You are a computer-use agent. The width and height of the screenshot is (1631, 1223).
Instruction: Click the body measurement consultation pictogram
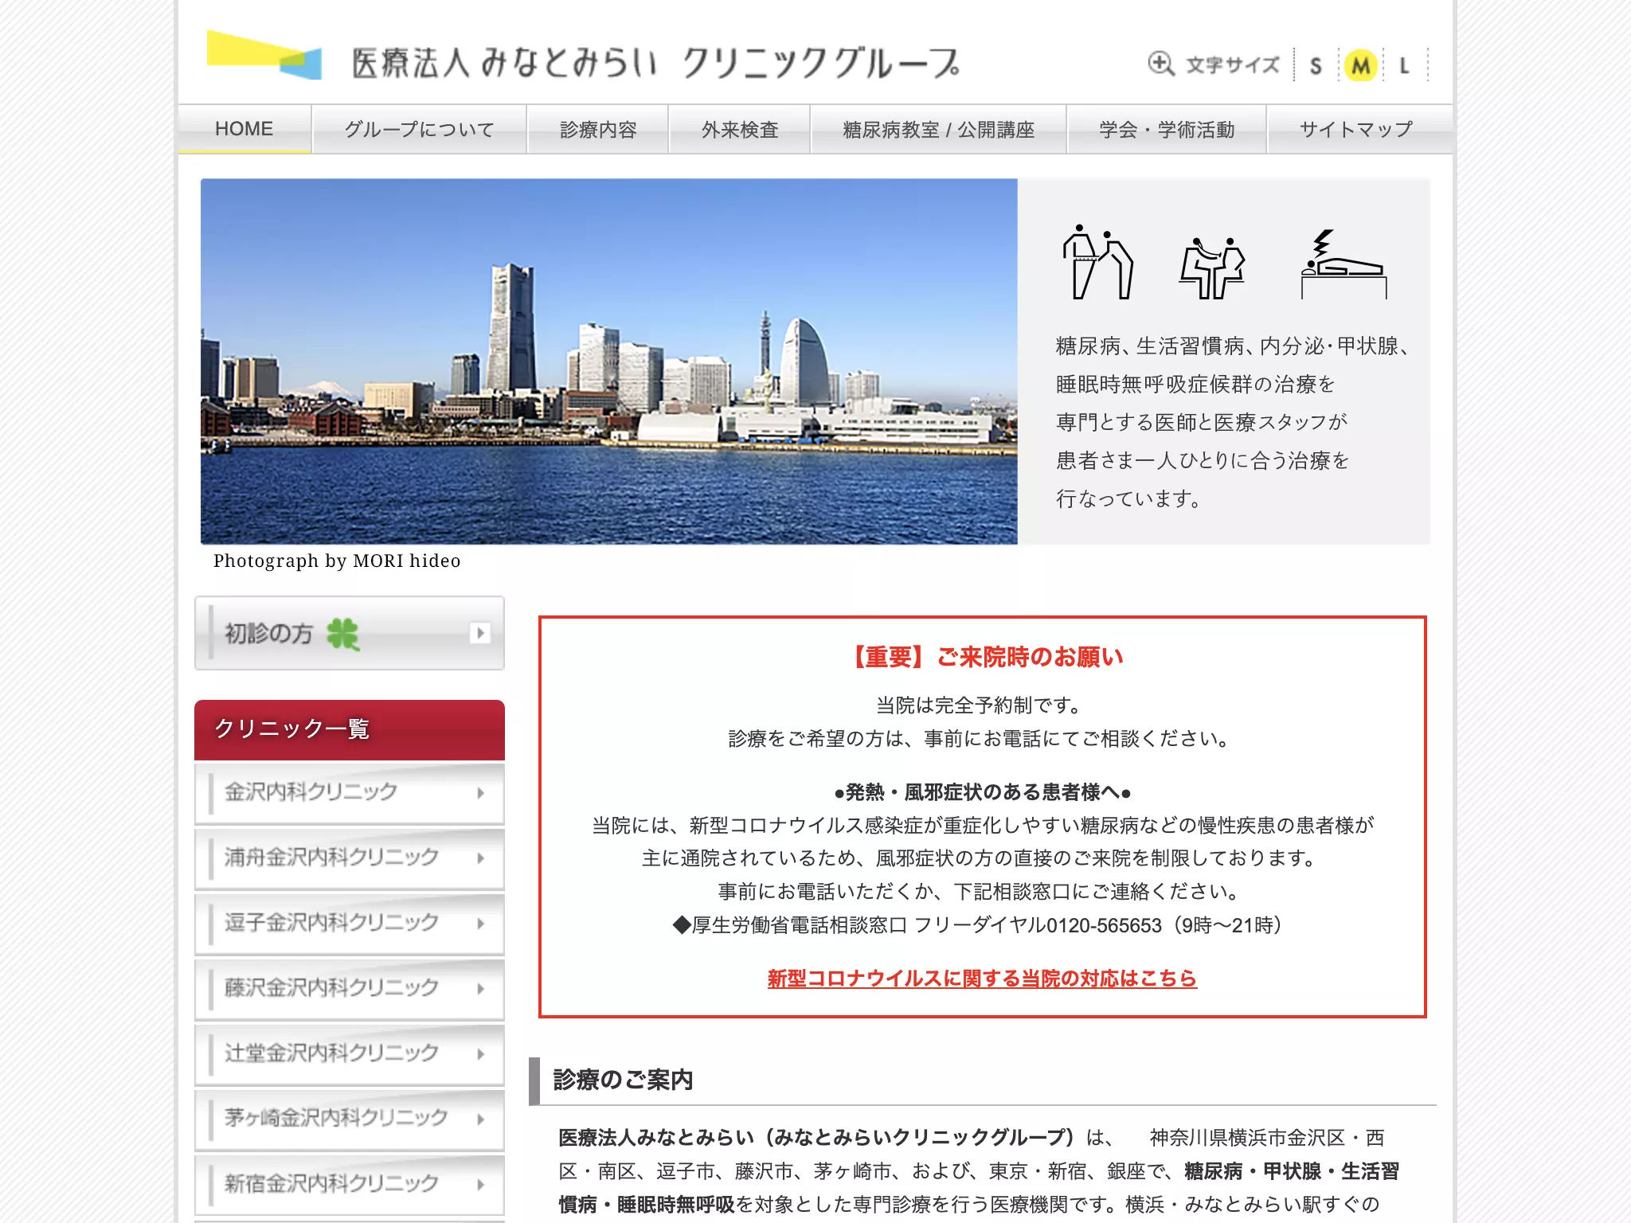[1097, 262]
